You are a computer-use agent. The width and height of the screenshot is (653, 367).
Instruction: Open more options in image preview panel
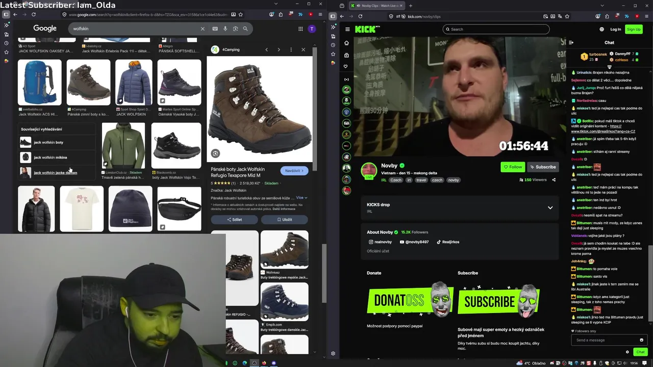click(x=291, y=49)
